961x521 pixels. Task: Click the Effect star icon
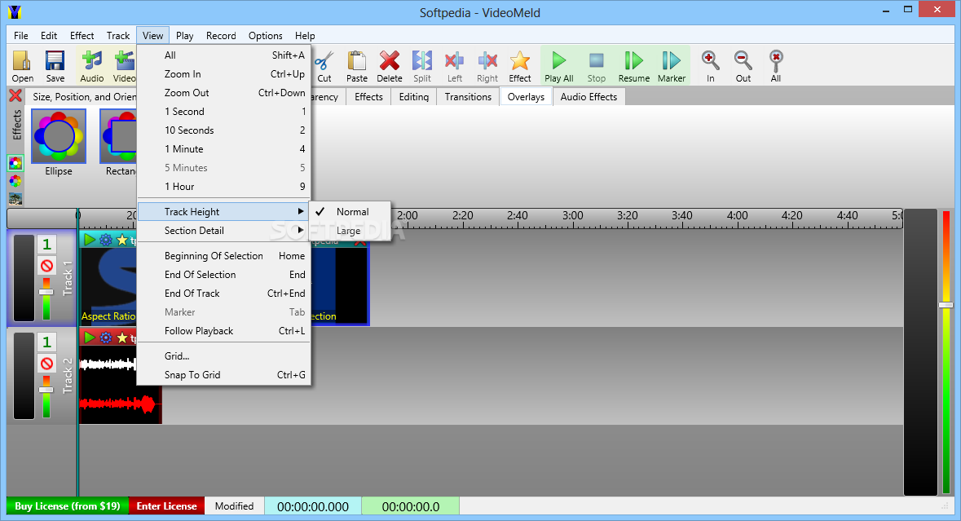520,66
